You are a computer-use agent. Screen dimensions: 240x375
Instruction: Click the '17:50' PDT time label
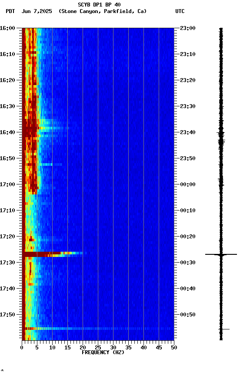coord(7,315)
